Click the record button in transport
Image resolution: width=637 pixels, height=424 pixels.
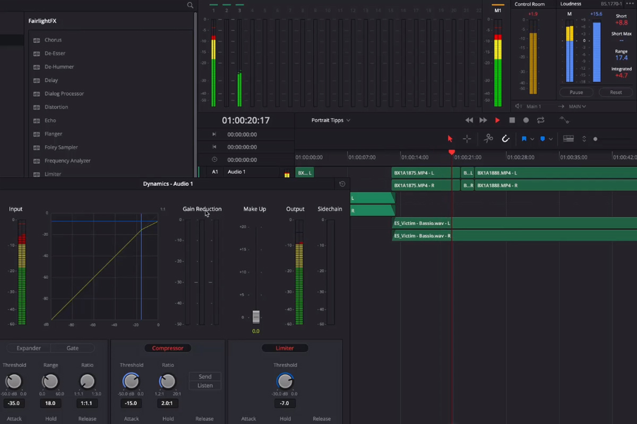(x=526, y=120)
